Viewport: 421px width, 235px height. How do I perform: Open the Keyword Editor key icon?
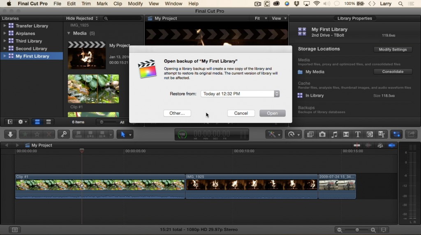(x=64, y=134)
